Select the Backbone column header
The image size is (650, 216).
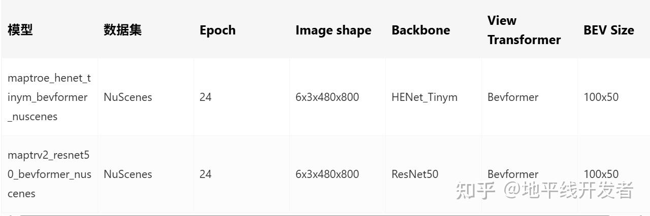(420, 30)
